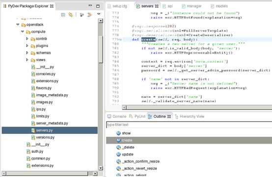Click Package Explorer scroll down arrow
Screen dimensions: 272x177
click(101, 168)
